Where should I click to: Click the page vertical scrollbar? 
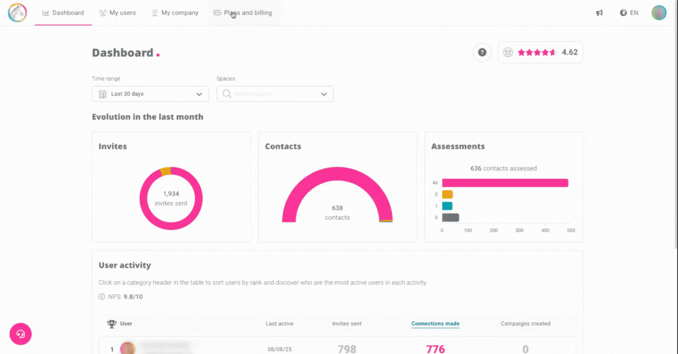pos(676,125)
